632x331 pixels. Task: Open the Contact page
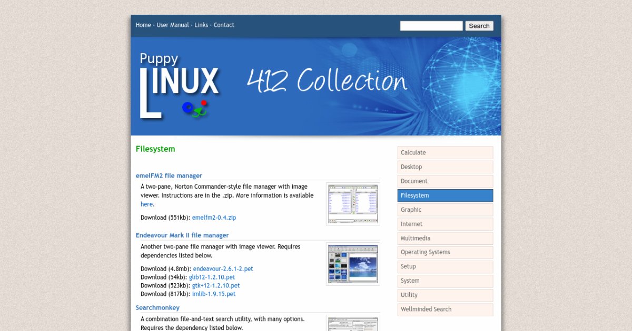click(224, 25)
